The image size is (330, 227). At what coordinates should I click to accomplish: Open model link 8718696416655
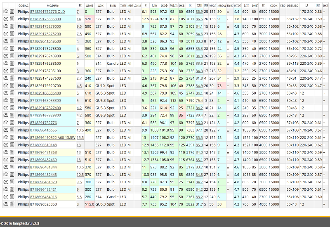[x=43, y=130]
